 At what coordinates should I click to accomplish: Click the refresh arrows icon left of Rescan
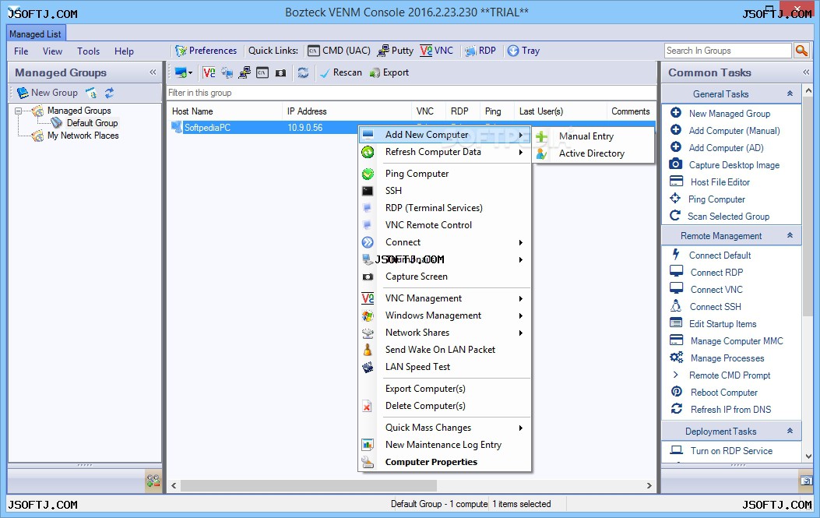click(303, 72)
